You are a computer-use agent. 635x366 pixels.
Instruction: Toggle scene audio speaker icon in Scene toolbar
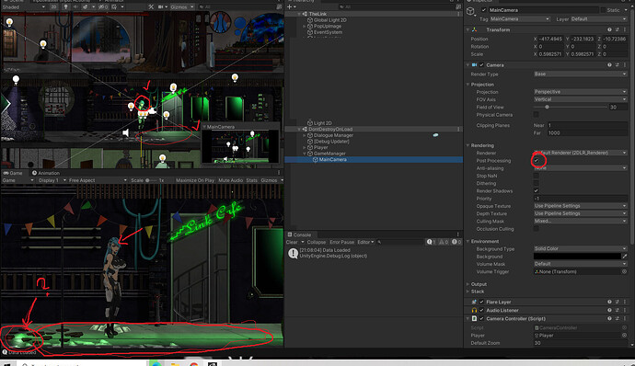[x=75, y=6]
